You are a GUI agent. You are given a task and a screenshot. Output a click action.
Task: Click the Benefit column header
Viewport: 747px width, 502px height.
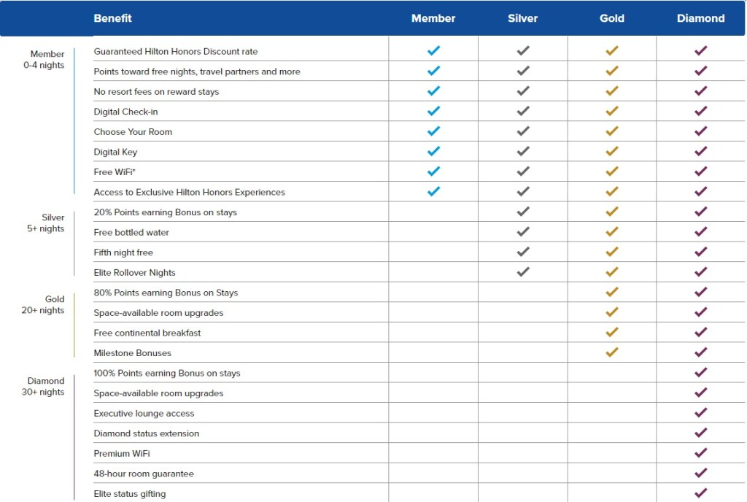coord(113,18)
